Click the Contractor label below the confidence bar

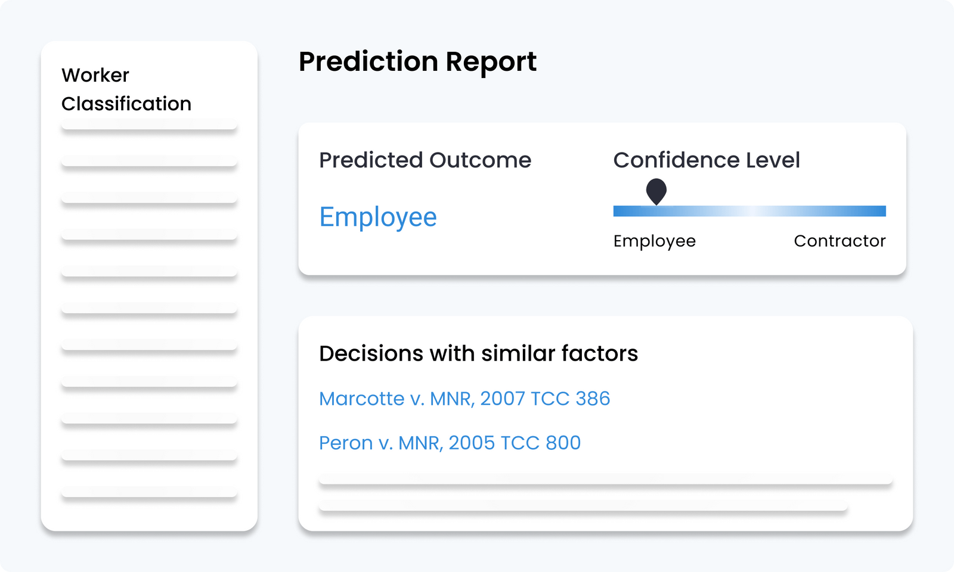tap(840, 241)
